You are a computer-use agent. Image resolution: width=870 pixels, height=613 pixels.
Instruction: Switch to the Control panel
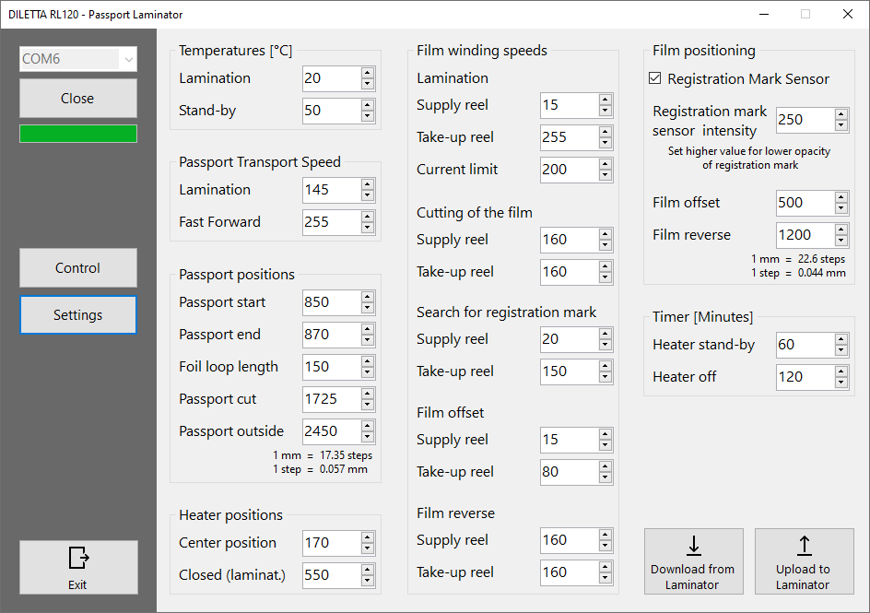(x=77, y=267)
